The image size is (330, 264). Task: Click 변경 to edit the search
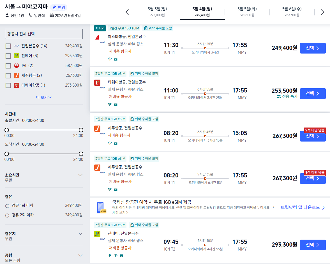[59, 7]
